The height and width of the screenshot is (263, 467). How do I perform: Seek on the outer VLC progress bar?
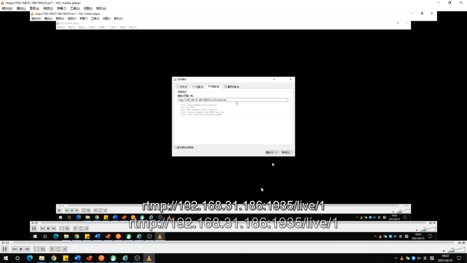pyautogui.click(x=233, y=243)
